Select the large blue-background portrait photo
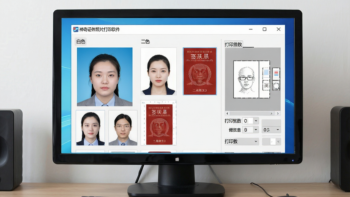This screenshot has width=350, height=197. click(105, 77)
